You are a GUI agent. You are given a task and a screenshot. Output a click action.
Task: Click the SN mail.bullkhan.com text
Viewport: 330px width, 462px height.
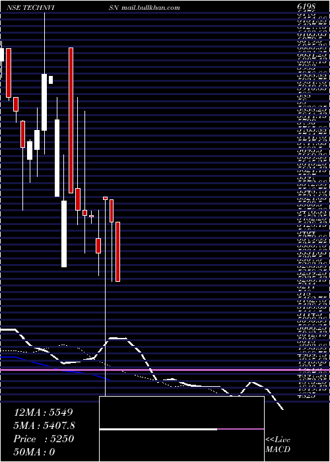click(x=144, y=8)
